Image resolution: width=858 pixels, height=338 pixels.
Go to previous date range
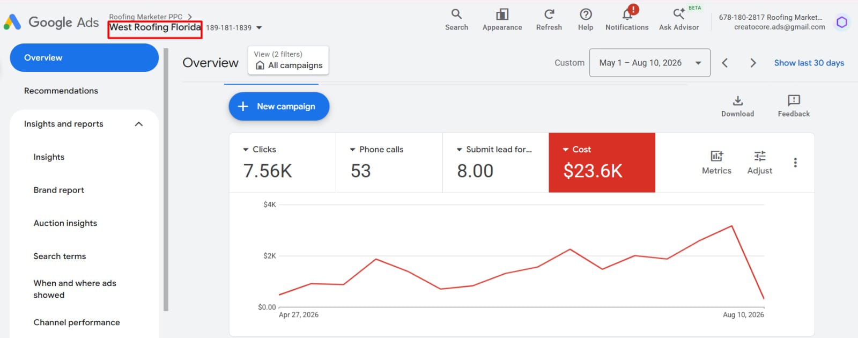pyautogui.click(x=724, y=63)
